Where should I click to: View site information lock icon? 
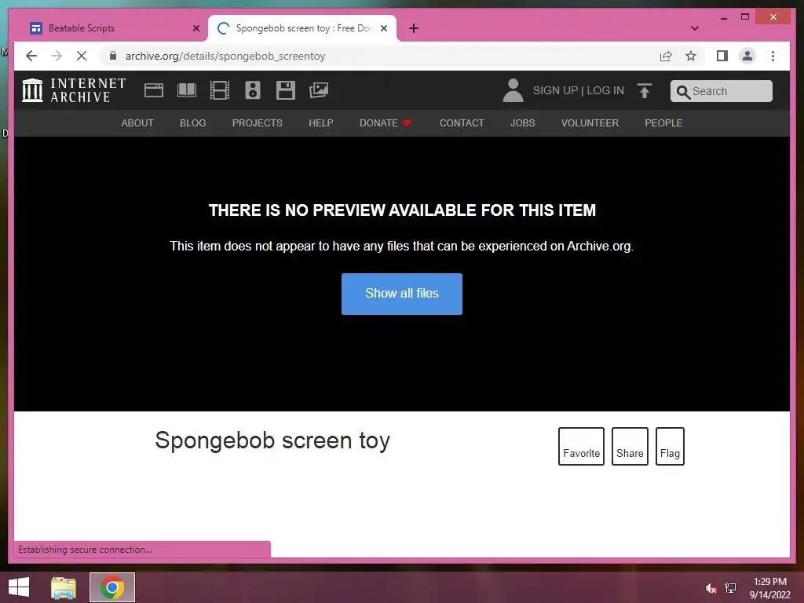(113, 56)
